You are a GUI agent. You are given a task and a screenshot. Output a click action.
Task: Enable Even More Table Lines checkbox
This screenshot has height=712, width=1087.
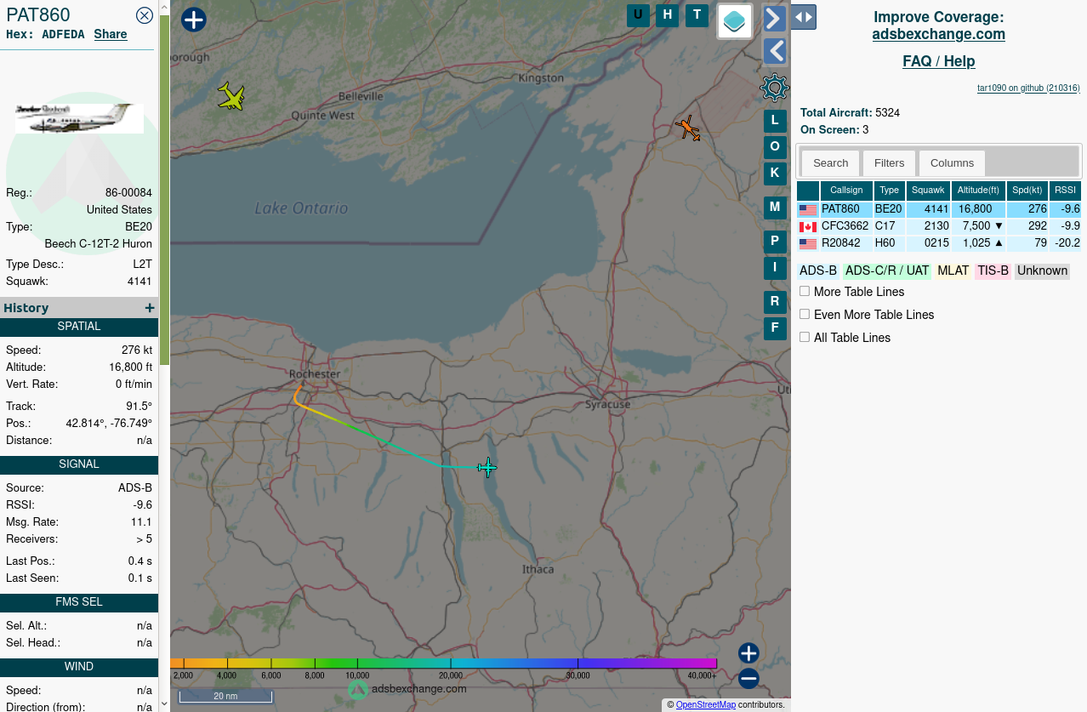pyautogui.click(x=805, y=315)
